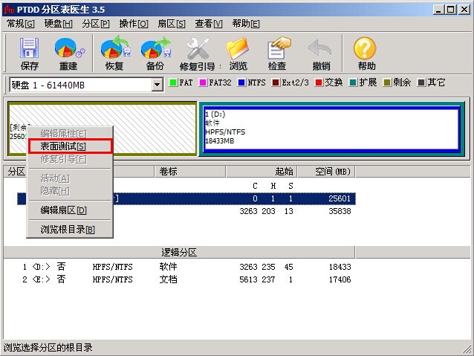Click the 软件 volume label cell
The image size is (474, 356).
tap(169, 267)
